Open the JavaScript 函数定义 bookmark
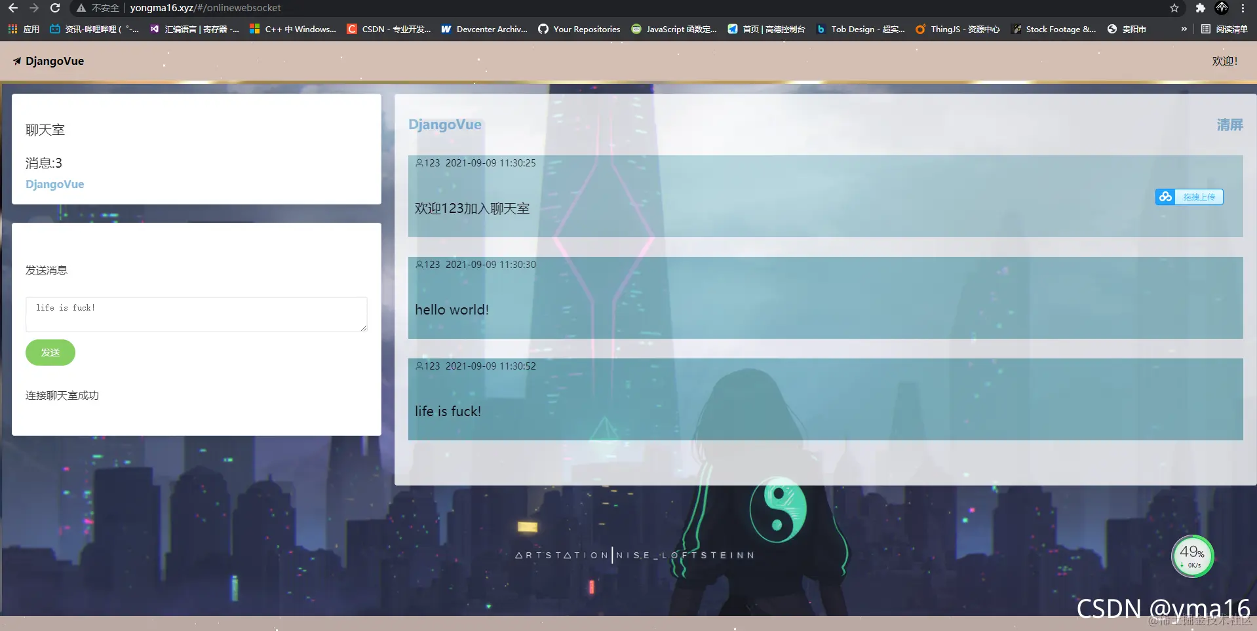This screenshot has width=1257, height=631. coord(674,29)
